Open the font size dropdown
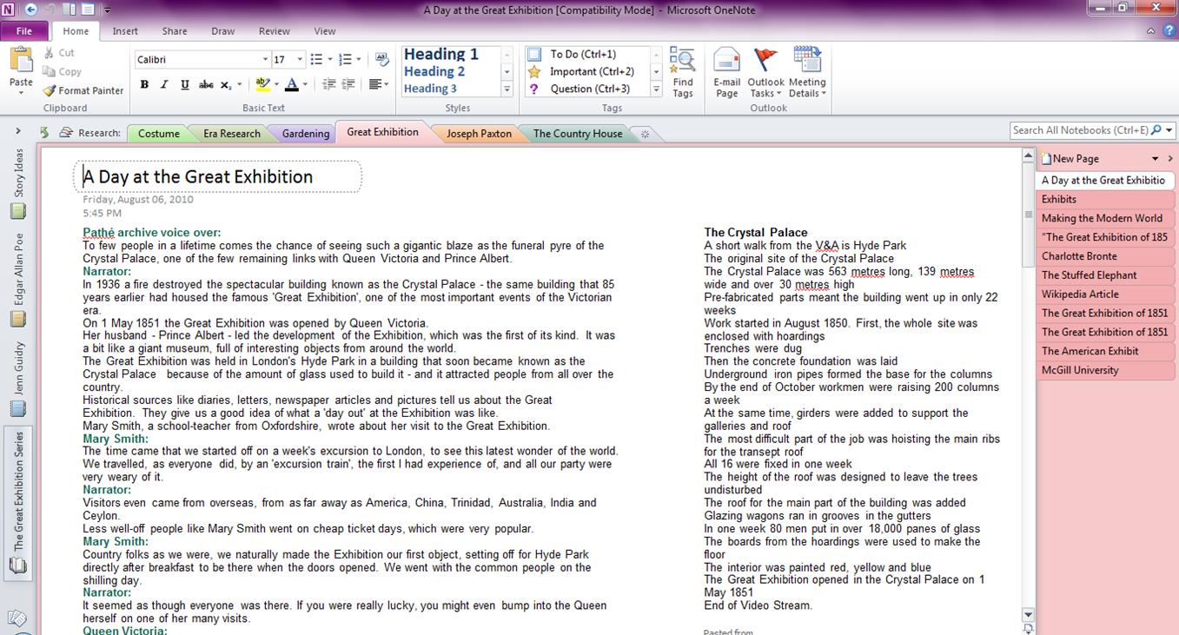The width and height of the screenshot is (1179, 635). coord(300,59)
